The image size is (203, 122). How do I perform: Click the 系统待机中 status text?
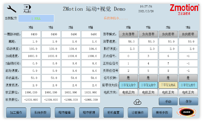[116, 18]
